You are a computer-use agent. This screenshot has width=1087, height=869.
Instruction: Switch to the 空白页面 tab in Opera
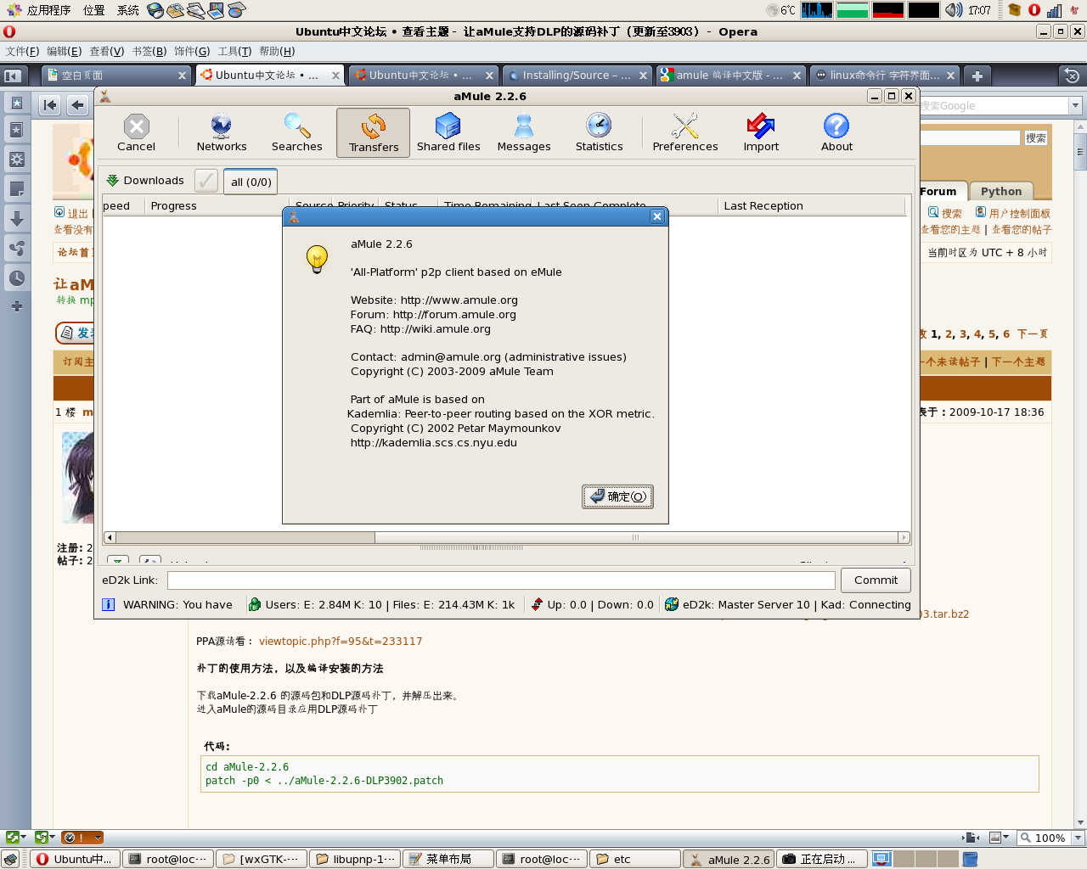[116, 76]
